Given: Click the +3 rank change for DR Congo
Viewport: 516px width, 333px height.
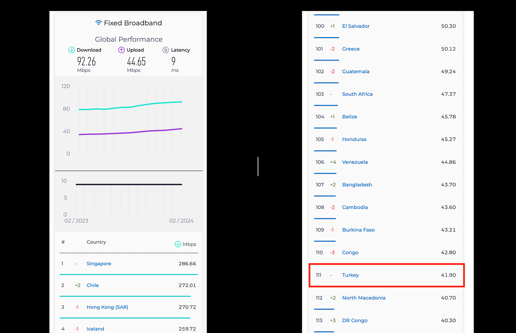Looking at the screenshot, I should click(333, 321).
